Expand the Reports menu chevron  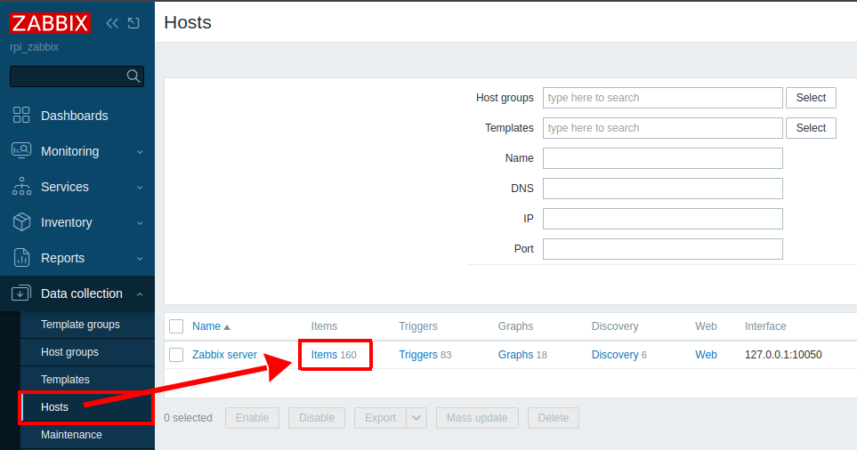140,258
